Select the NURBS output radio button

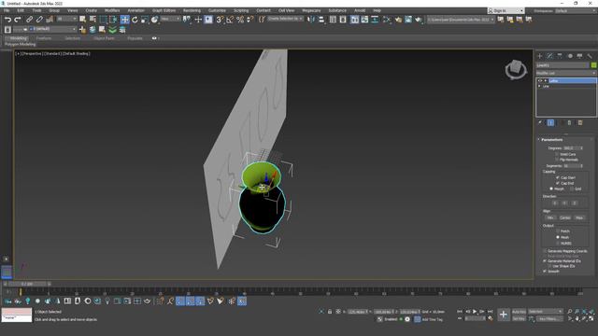(558, 243)
